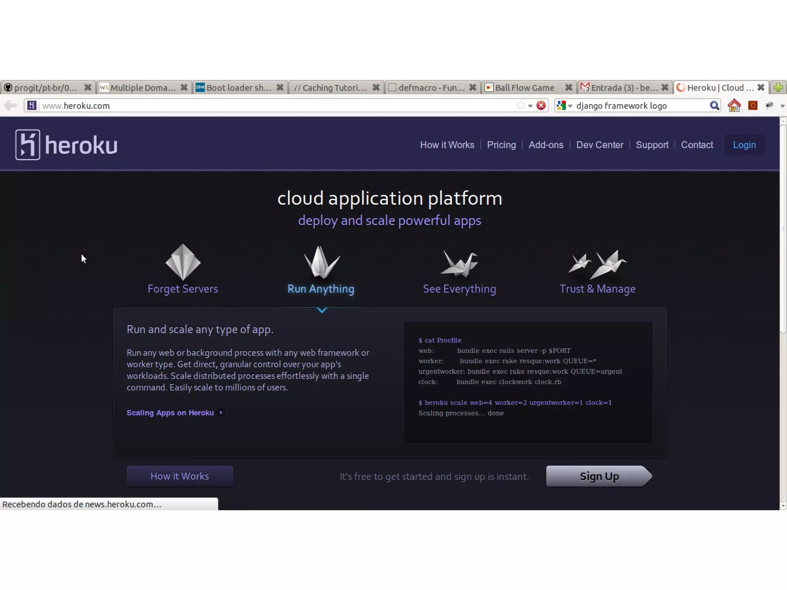Open URL history dropdown arrow
Viewport: 787px width, 590px height.
[530, 106]
